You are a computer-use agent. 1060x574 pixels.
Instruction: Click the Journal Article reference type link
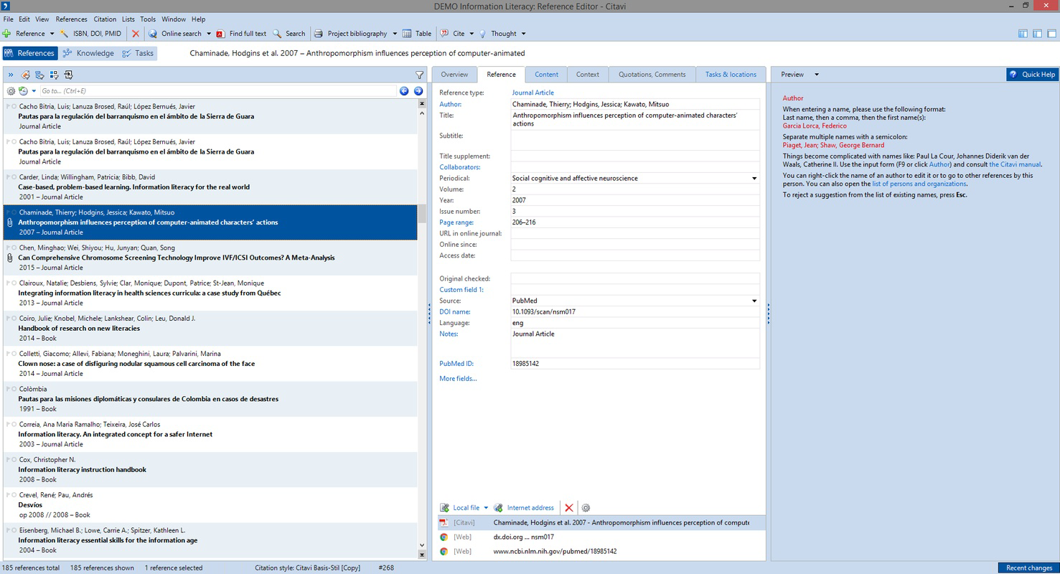533,93
